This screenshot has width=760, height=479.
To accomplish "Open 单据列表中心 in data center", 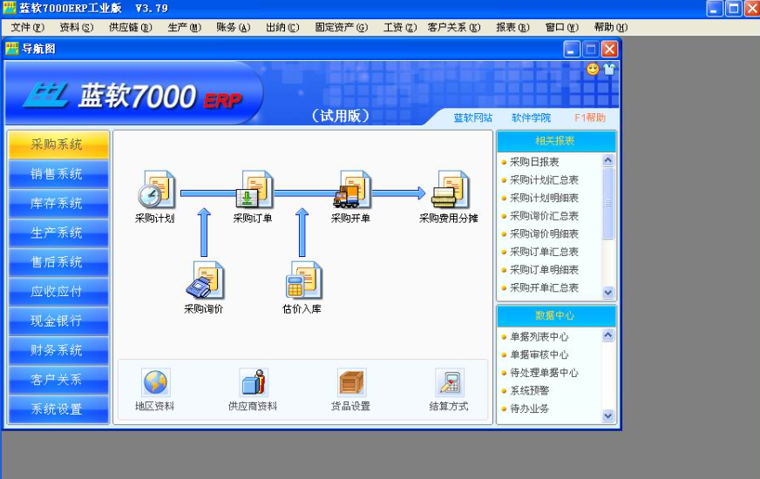I will (539, 337).
